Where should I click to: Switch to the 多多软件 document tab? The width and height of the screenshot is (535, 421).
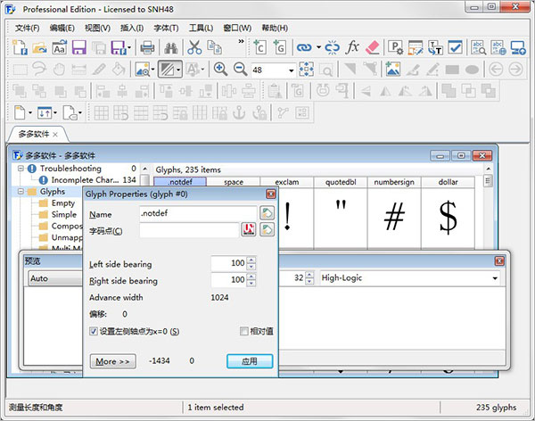tap(34, 134)
